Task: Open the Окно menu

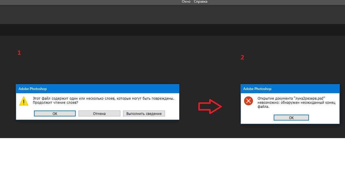Action: click(x=186, y=2)
